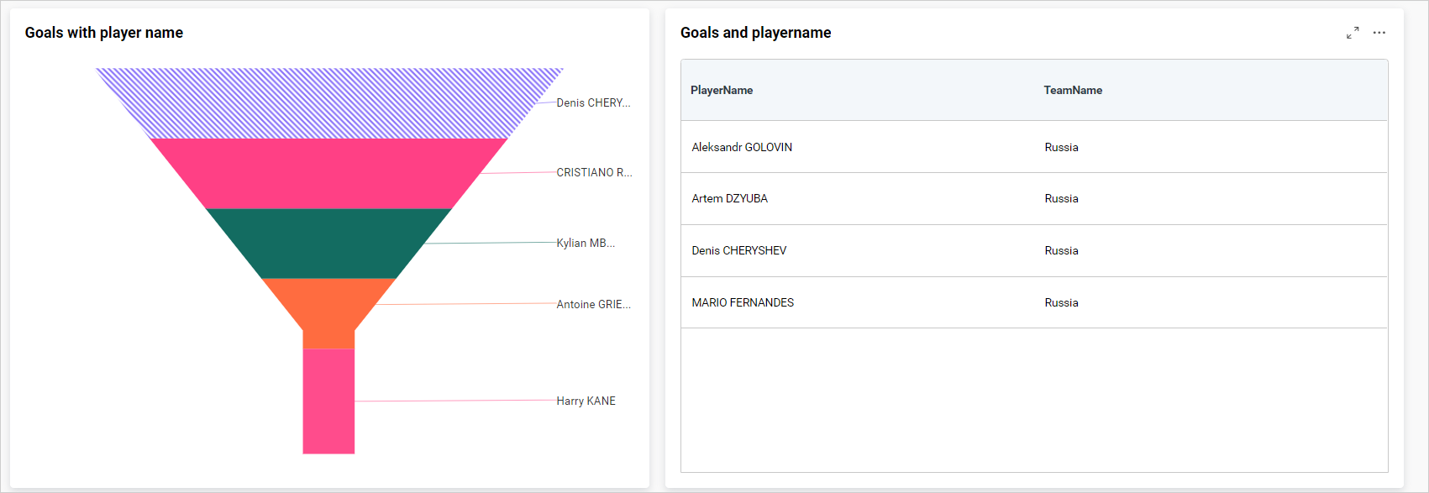This screenshot has height=493, width=1429.
Task: Click the striped purple funnel segment
Action: click(x=328, y=103)
